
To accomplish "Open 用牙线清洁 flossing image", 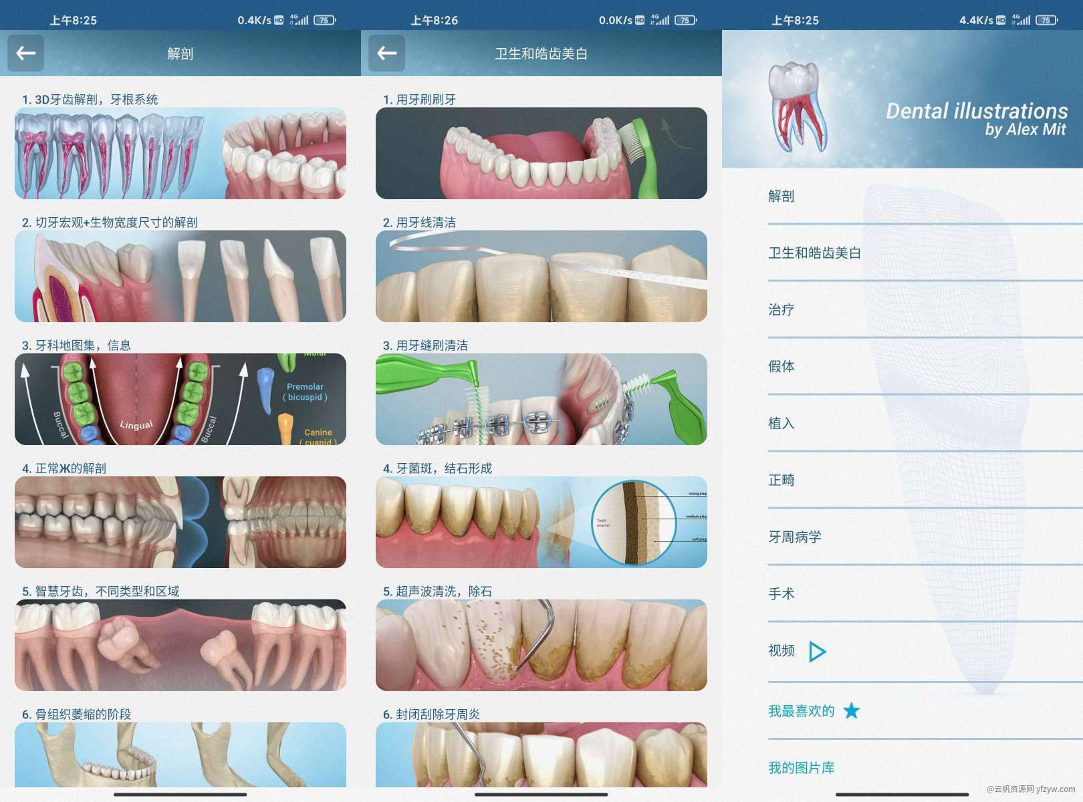I will (x=541, y=276).
